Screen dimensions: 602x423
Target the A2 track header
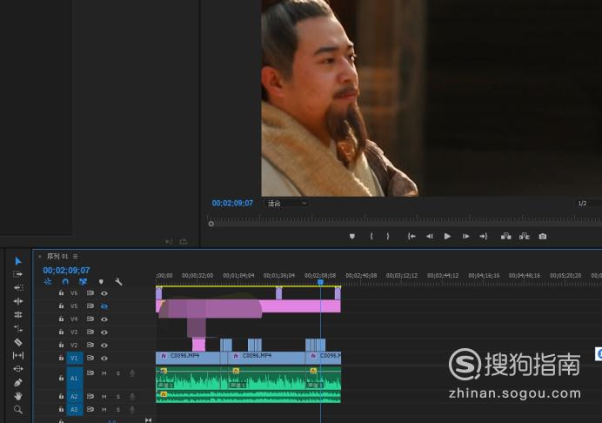pos(74,397)
